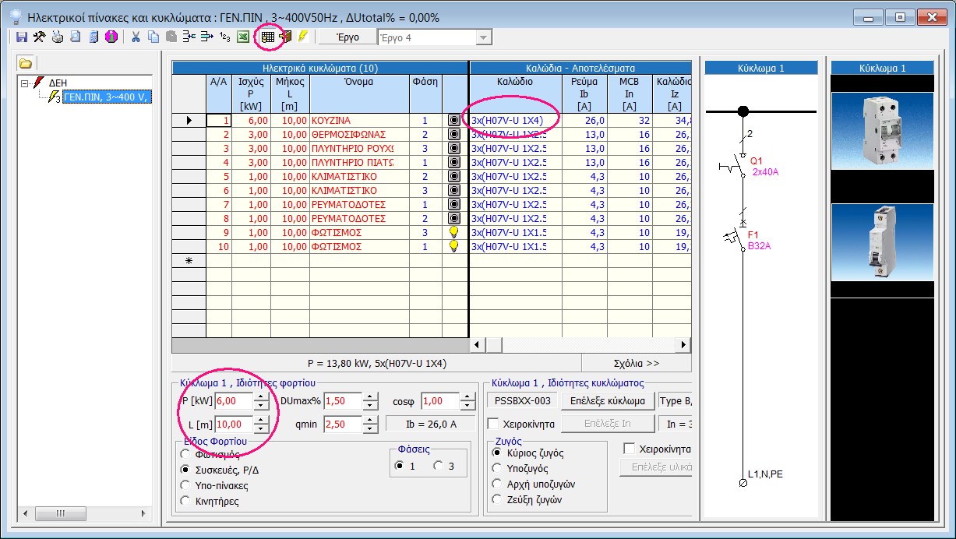Select the 3 phases radio button
The width and height of the screenshot is (956, 539).
point(439,466)
